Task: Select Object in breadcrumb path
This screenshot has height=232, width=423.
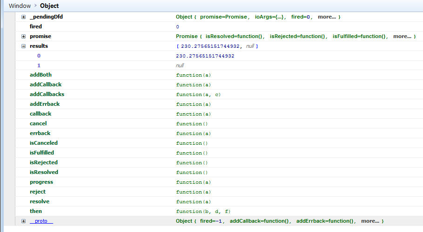Action: click(x=49, y=6)
